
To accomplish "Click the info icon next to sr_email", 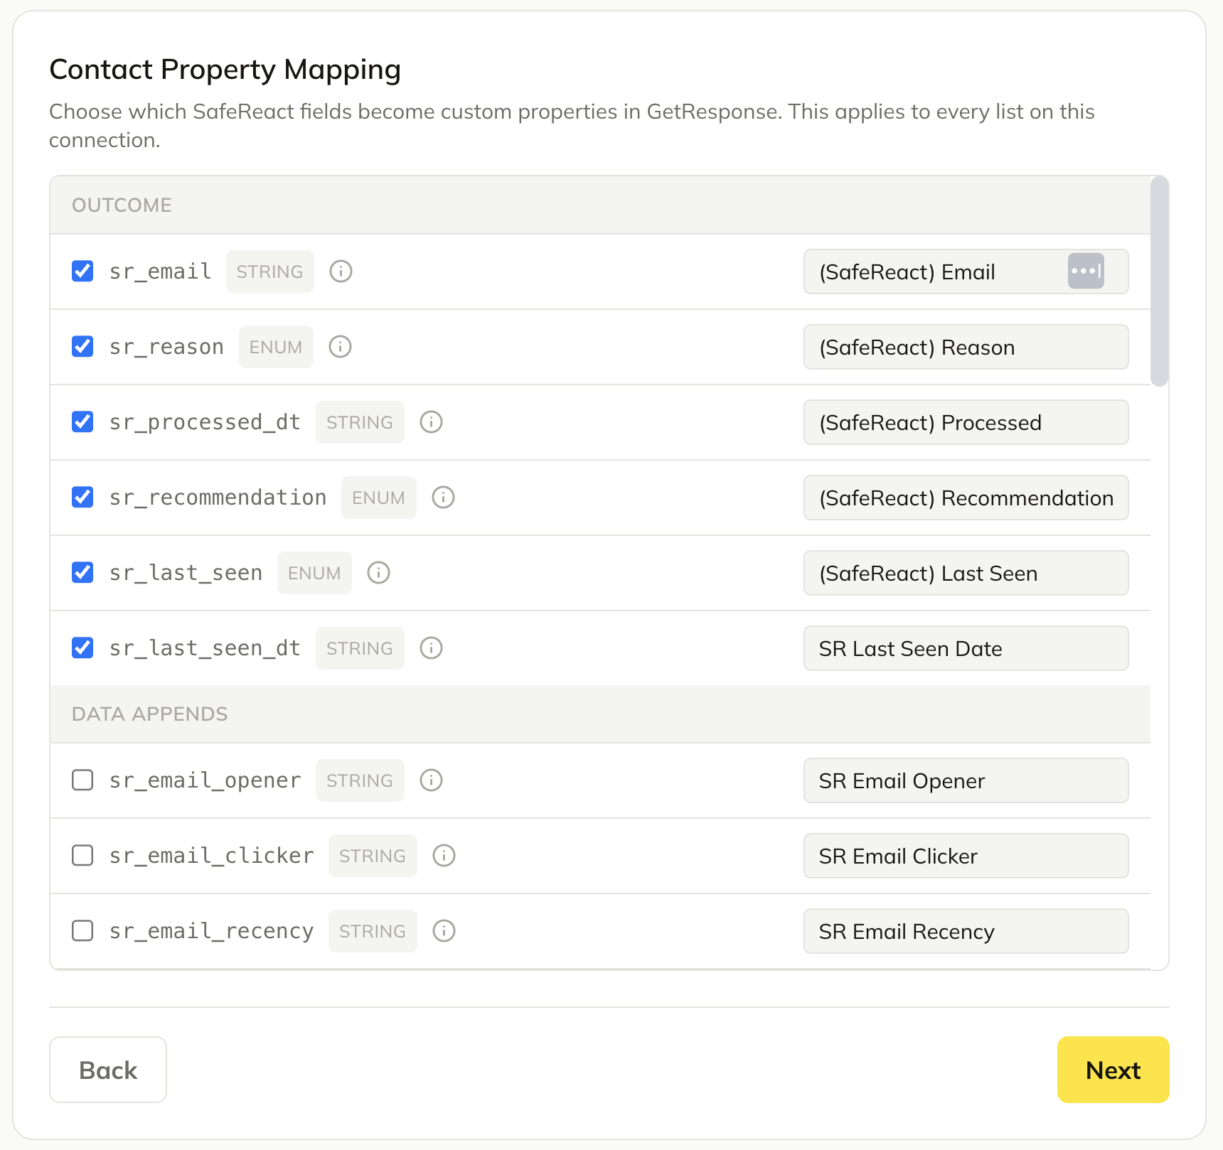I will point(341,272).
